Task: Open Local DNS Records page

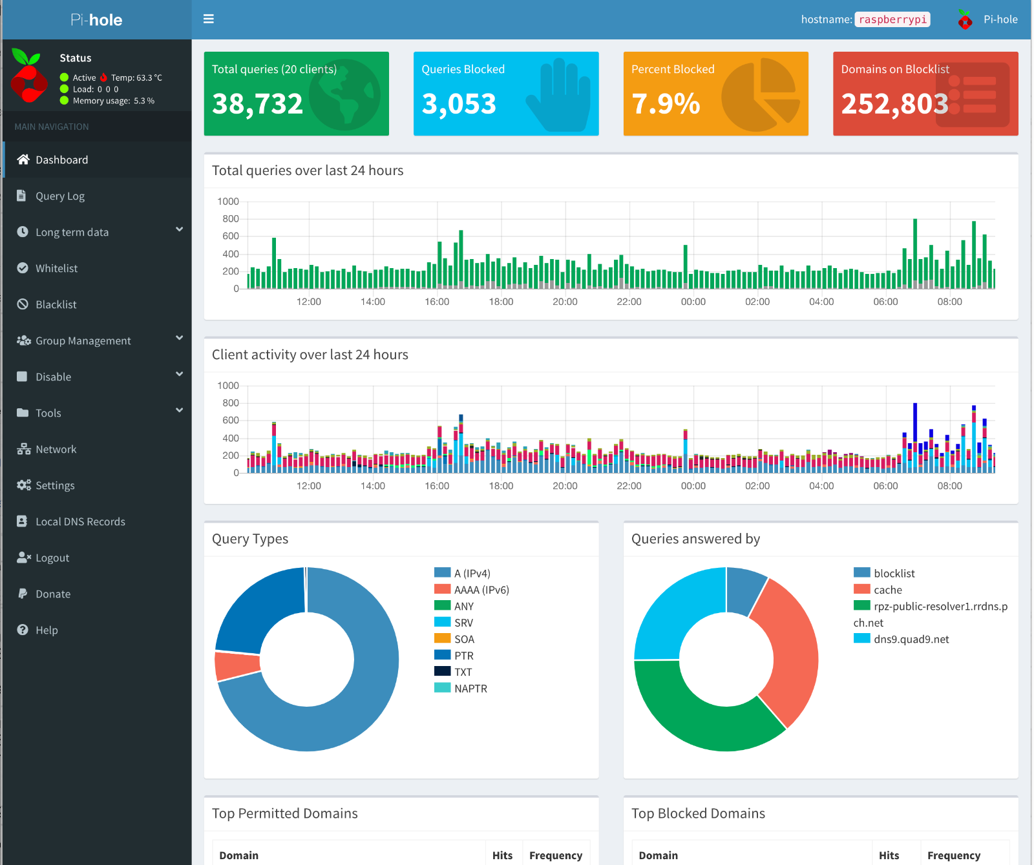Action: point(97,521)
